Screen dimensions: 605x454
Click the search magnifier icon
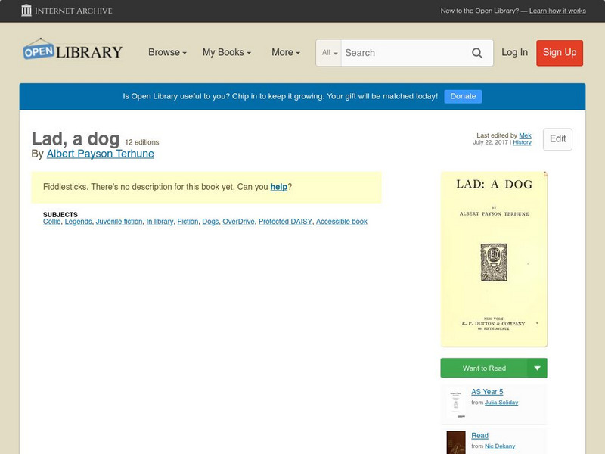pos(477,53)
